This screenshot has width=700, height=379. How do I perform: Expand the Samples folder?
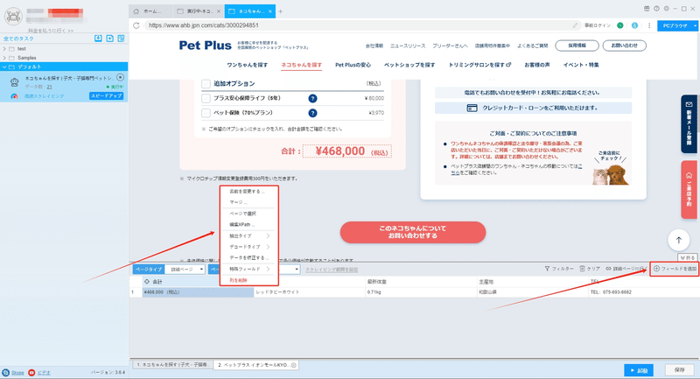pyautogui.click(x=4, y=58)
